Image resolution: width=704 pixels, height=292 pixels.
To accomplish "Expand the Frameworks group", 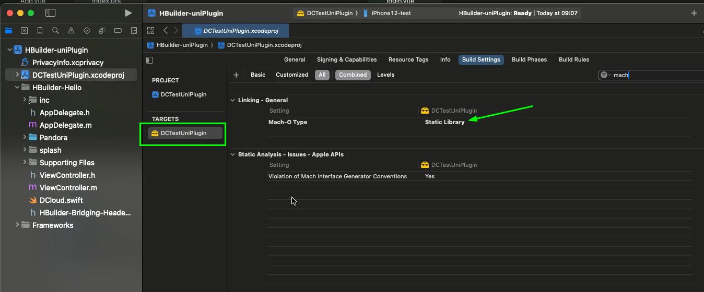I will point(17,225).
